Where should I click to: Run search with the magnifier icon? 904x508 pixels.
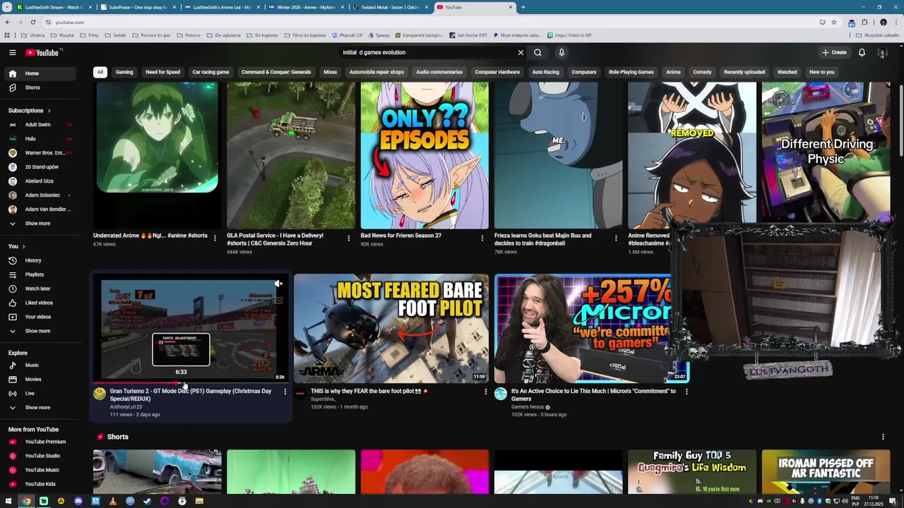(537, 52)
